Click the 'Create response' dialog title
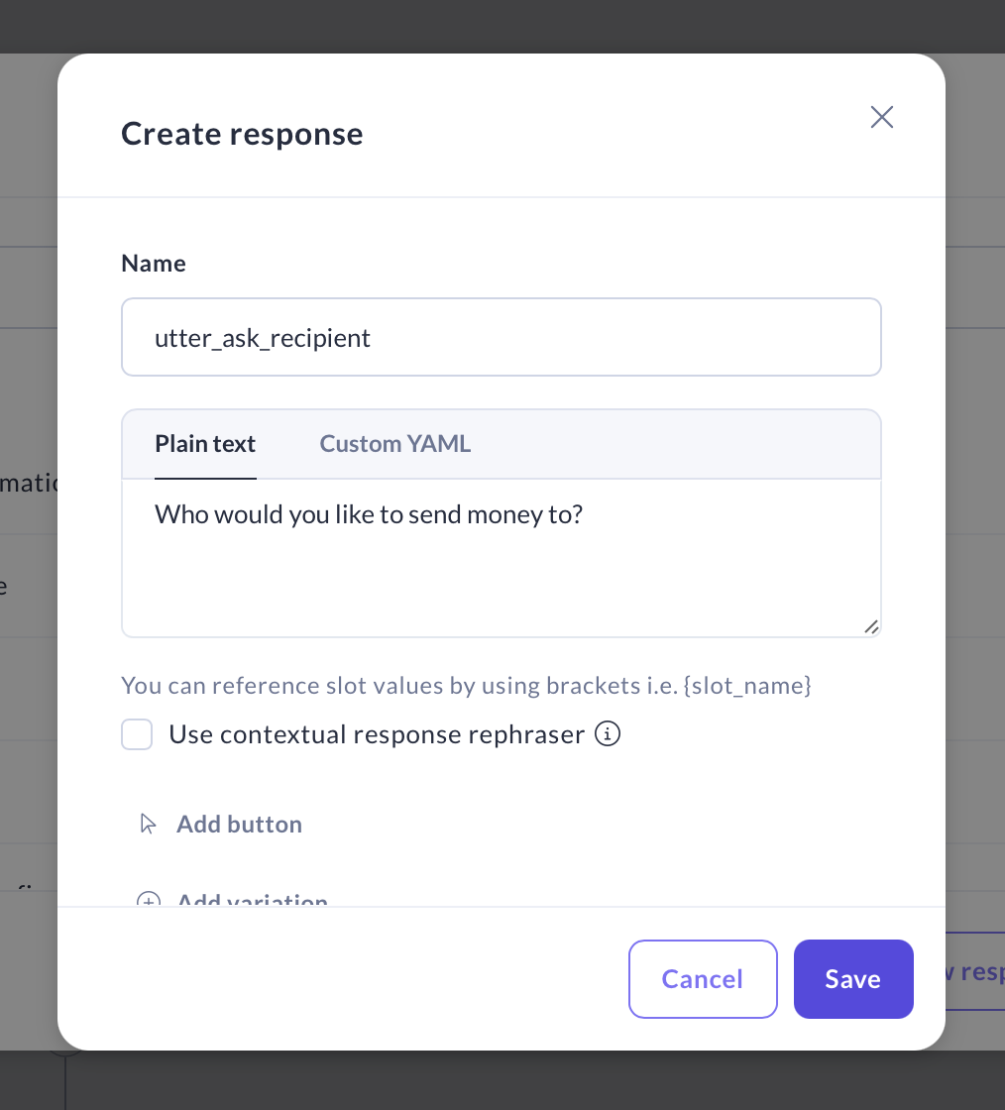The image size is (1005, 1110). click(x=242, y=134)
